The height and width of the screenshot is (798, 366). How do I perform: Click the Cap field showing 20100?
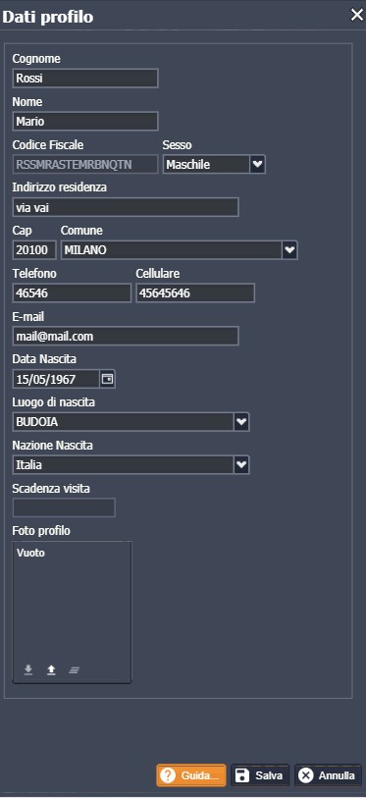tap(34, 250)
